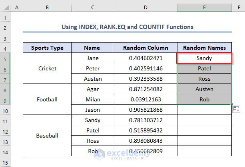Select cell E9 containing Rob

click(x=204, y=99)
